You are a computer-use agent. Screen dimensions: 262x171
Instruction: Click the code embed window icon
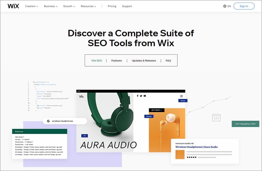(x=216, y=118)
